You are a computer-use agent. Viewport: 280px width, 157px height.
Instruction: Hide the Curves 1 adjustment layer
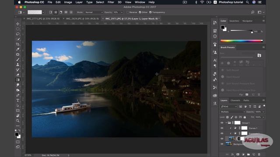(x=222, y=128)
